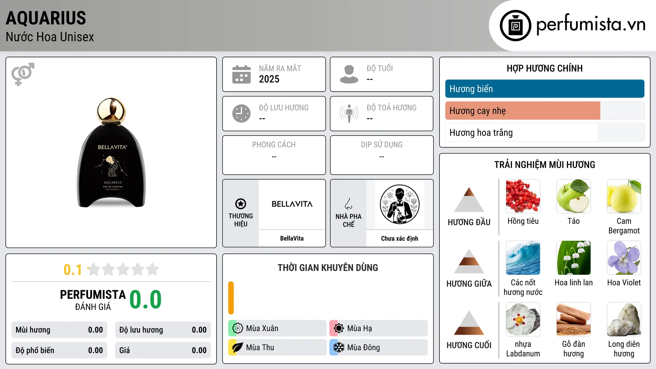Screen dimensions: 656x369
Task: Click the snowflake icon for Mùa Đông
Action: tap(339, 348)
